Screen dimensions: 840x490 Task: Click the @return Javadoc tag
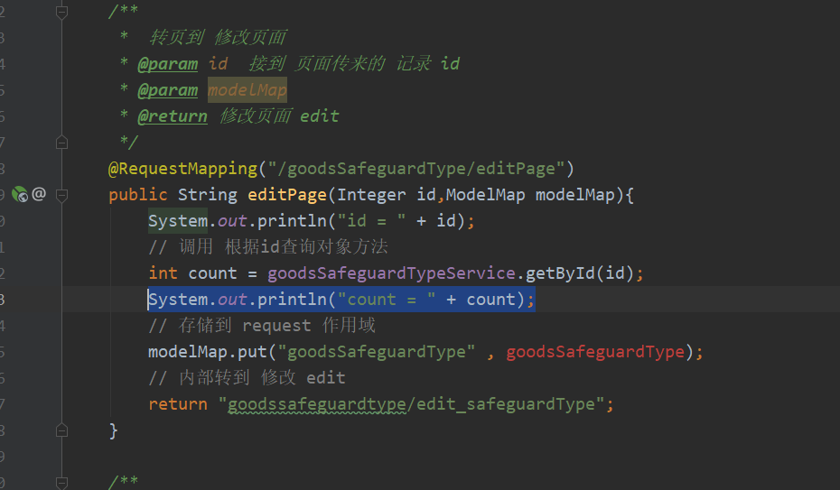point(172,116)
